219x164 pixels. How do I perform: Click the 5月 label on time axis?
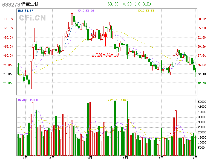click(125, 158)
